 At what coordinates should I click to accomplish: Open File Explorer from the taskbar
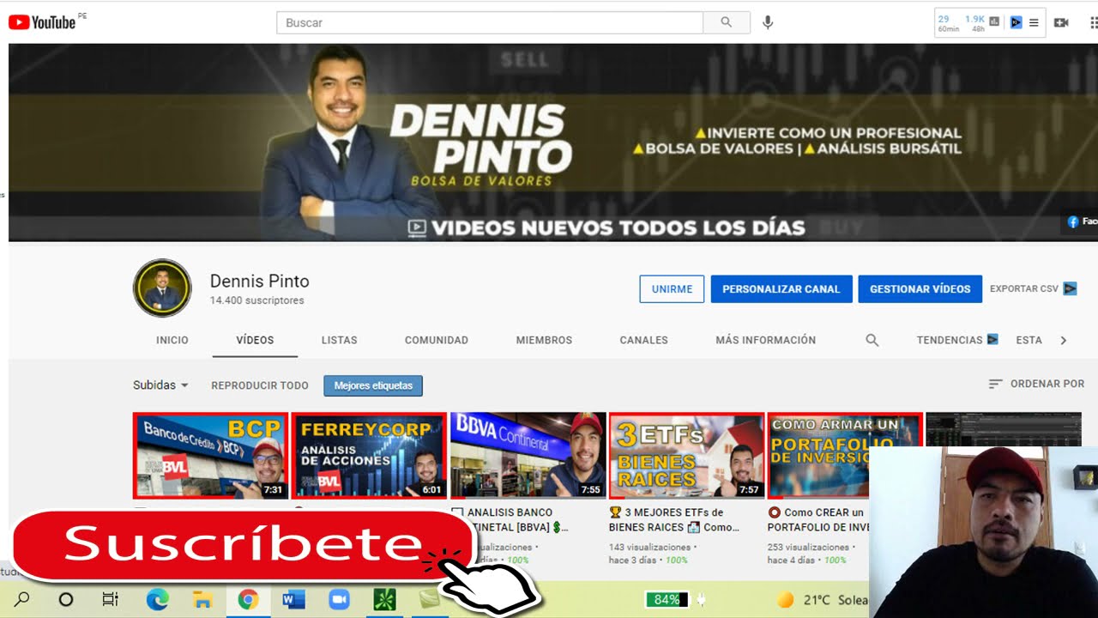coord(202,599)
